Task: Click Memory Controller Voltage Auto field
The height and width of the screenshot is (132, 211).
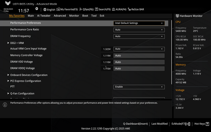Action: coord(139,55)
